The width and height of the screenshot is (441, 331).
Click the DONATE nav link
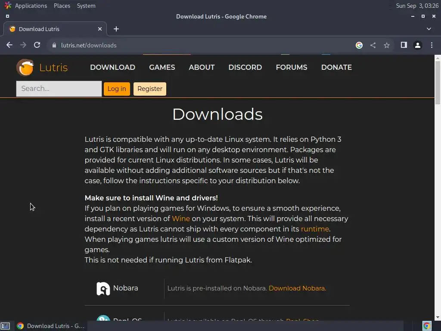pyautogui.click(x=336, y=67)
